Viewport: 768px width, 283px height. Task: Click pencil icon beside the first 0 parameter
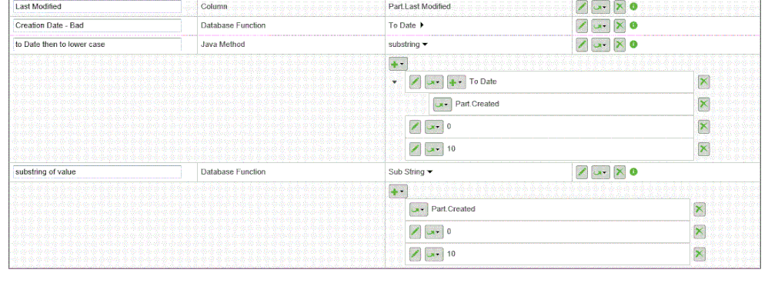pos(415,127)
